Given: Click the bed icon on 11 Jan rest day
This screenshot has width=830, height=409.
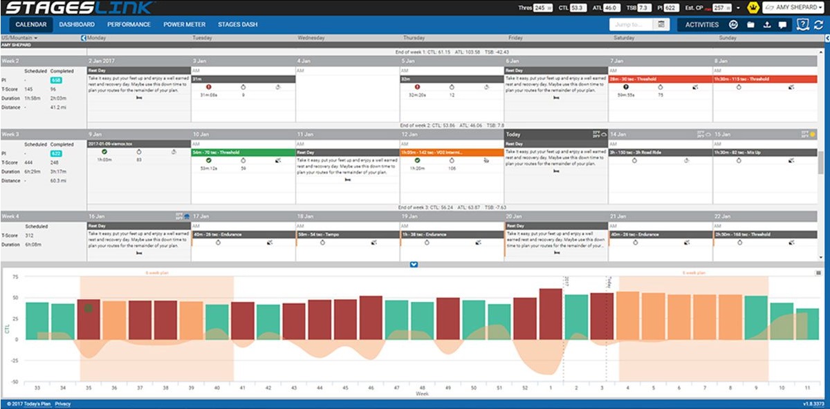Looking at the screenshot, I should 347,180.
